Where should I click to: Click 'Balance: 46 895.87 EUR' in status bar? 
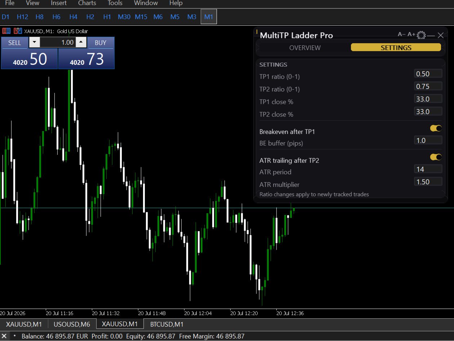[55, 336]
